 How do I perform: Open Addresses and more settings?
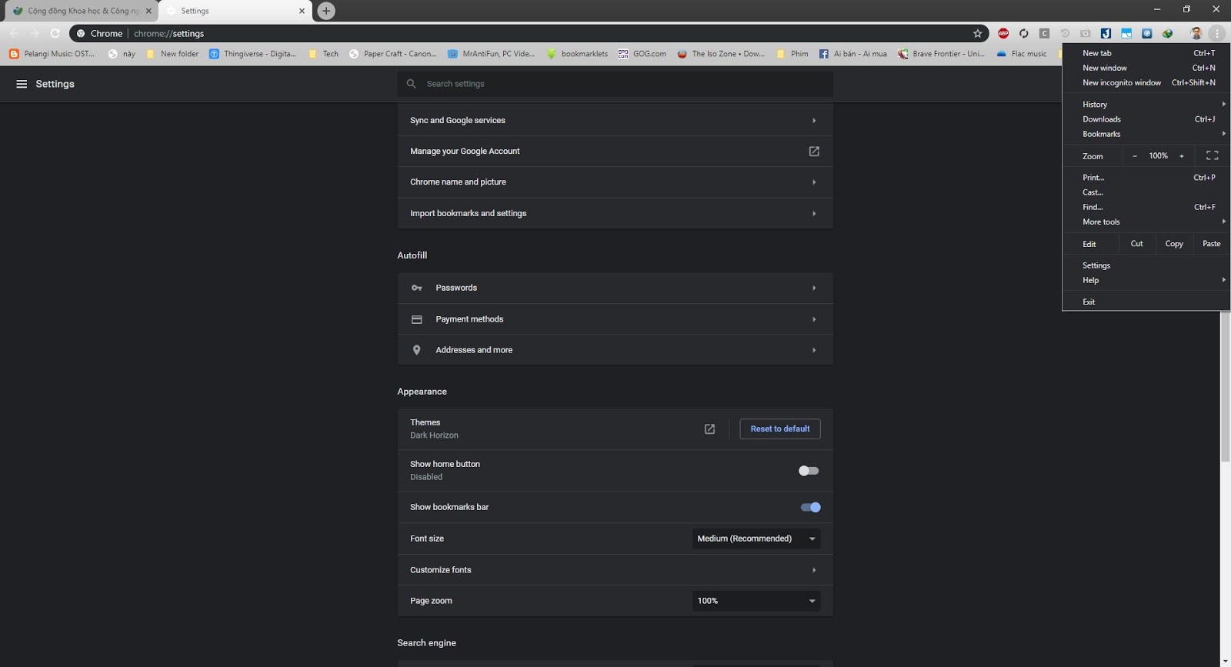(615, 350)
